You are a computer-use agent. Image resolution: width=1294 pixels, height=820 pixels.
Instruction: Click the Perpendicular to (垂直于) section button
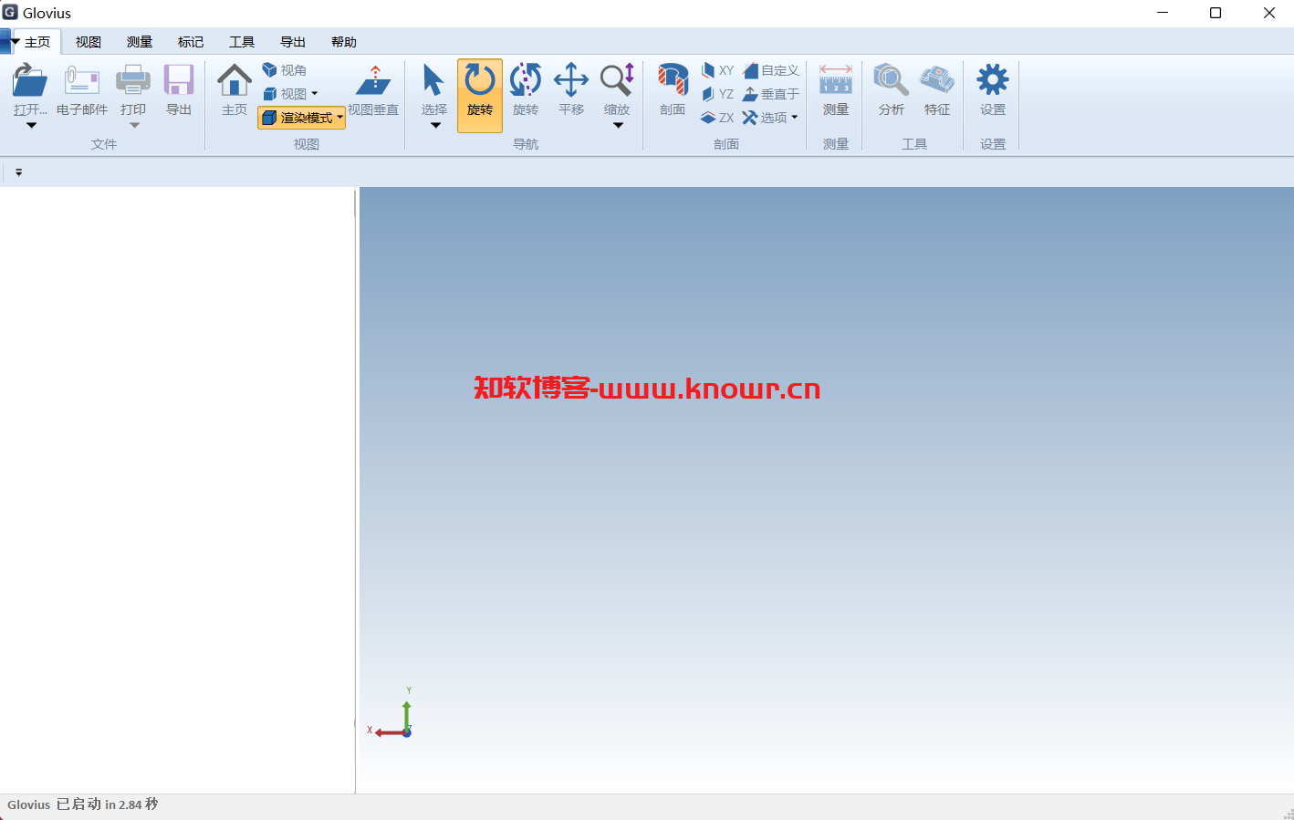pos(771,94)
